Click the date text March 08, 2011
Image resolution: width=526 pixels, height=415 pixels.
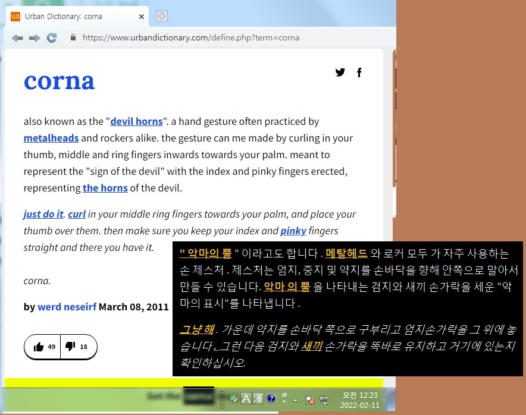(x=133, y=307)
